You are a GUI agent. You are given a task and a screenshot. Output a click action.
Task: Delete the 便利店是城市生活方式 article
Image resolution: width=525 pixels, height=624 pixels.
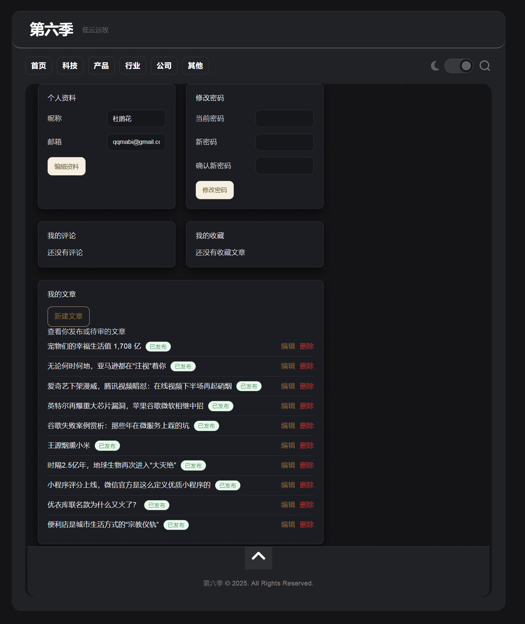click(307, 525)
